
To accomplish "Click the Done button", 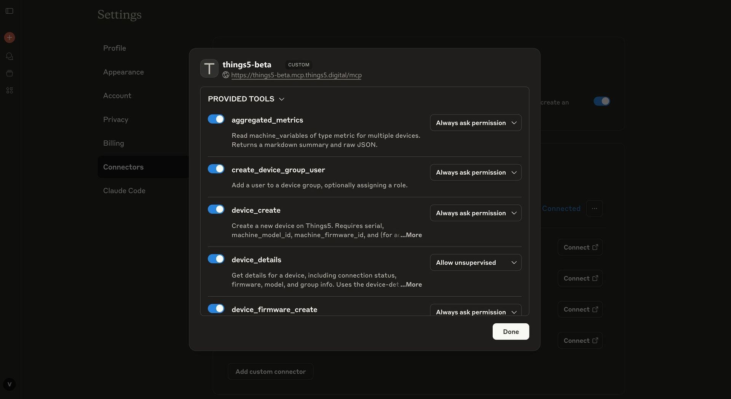I will click(x=511, y=332).
